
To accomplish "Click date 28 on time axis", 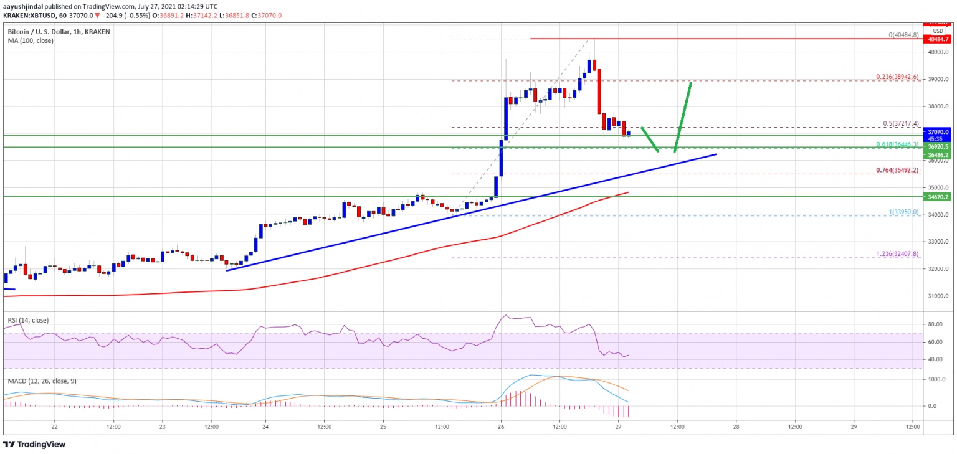I will point(736,427).
